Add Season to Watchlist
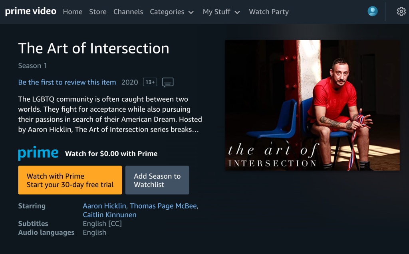 point(157,180)
